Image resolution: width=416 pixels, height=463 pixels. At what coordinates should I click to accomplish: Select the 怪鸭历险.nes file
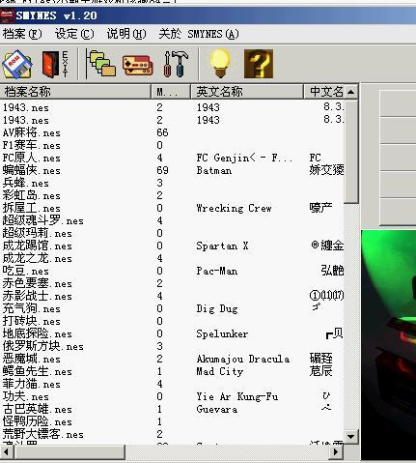38,421
